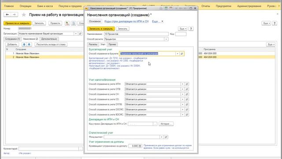The image size is (282, 159).
Task: Open the item icon next to Фонд выплат field
Action: pyautogui.click(x=166, y=137)
